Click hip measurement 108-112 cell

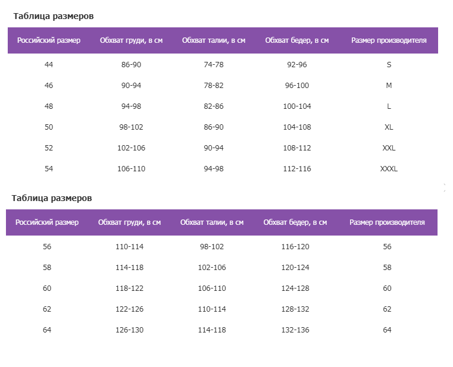click(x=297, y=148)
